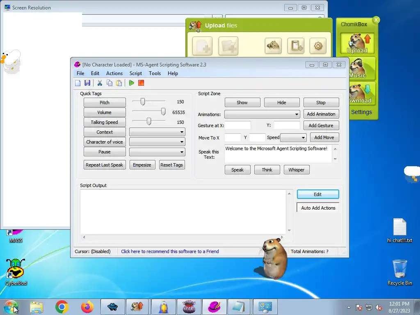Image resolution: width=420 pixels, height=315 pixels.
Task: Click into the Speak this Text box
Action: point(278,154)
